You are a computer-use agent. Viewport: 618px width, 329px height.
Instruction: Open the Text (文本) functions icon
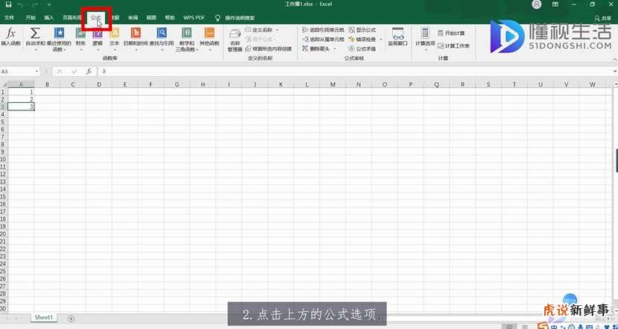point(114,33)
